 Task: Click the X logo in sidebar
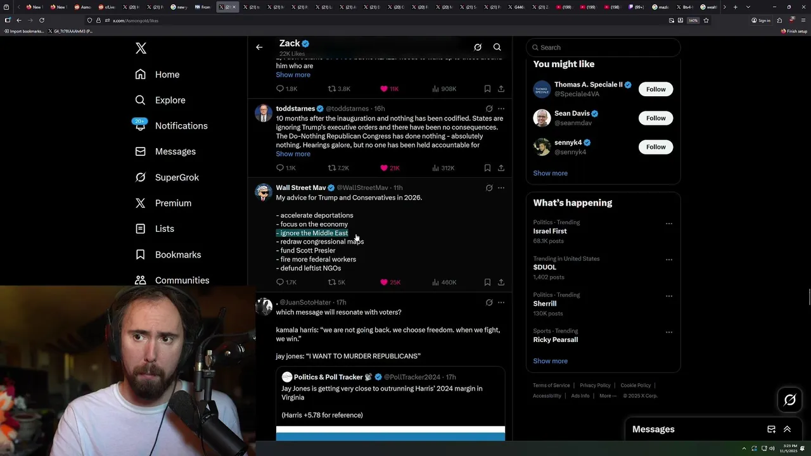[141, 48]
